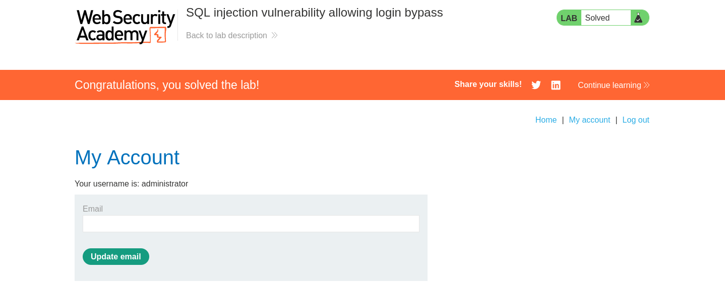Share on Twitter via bird icon
This screenshot has width=725, height=285.
tap(536, 85)
